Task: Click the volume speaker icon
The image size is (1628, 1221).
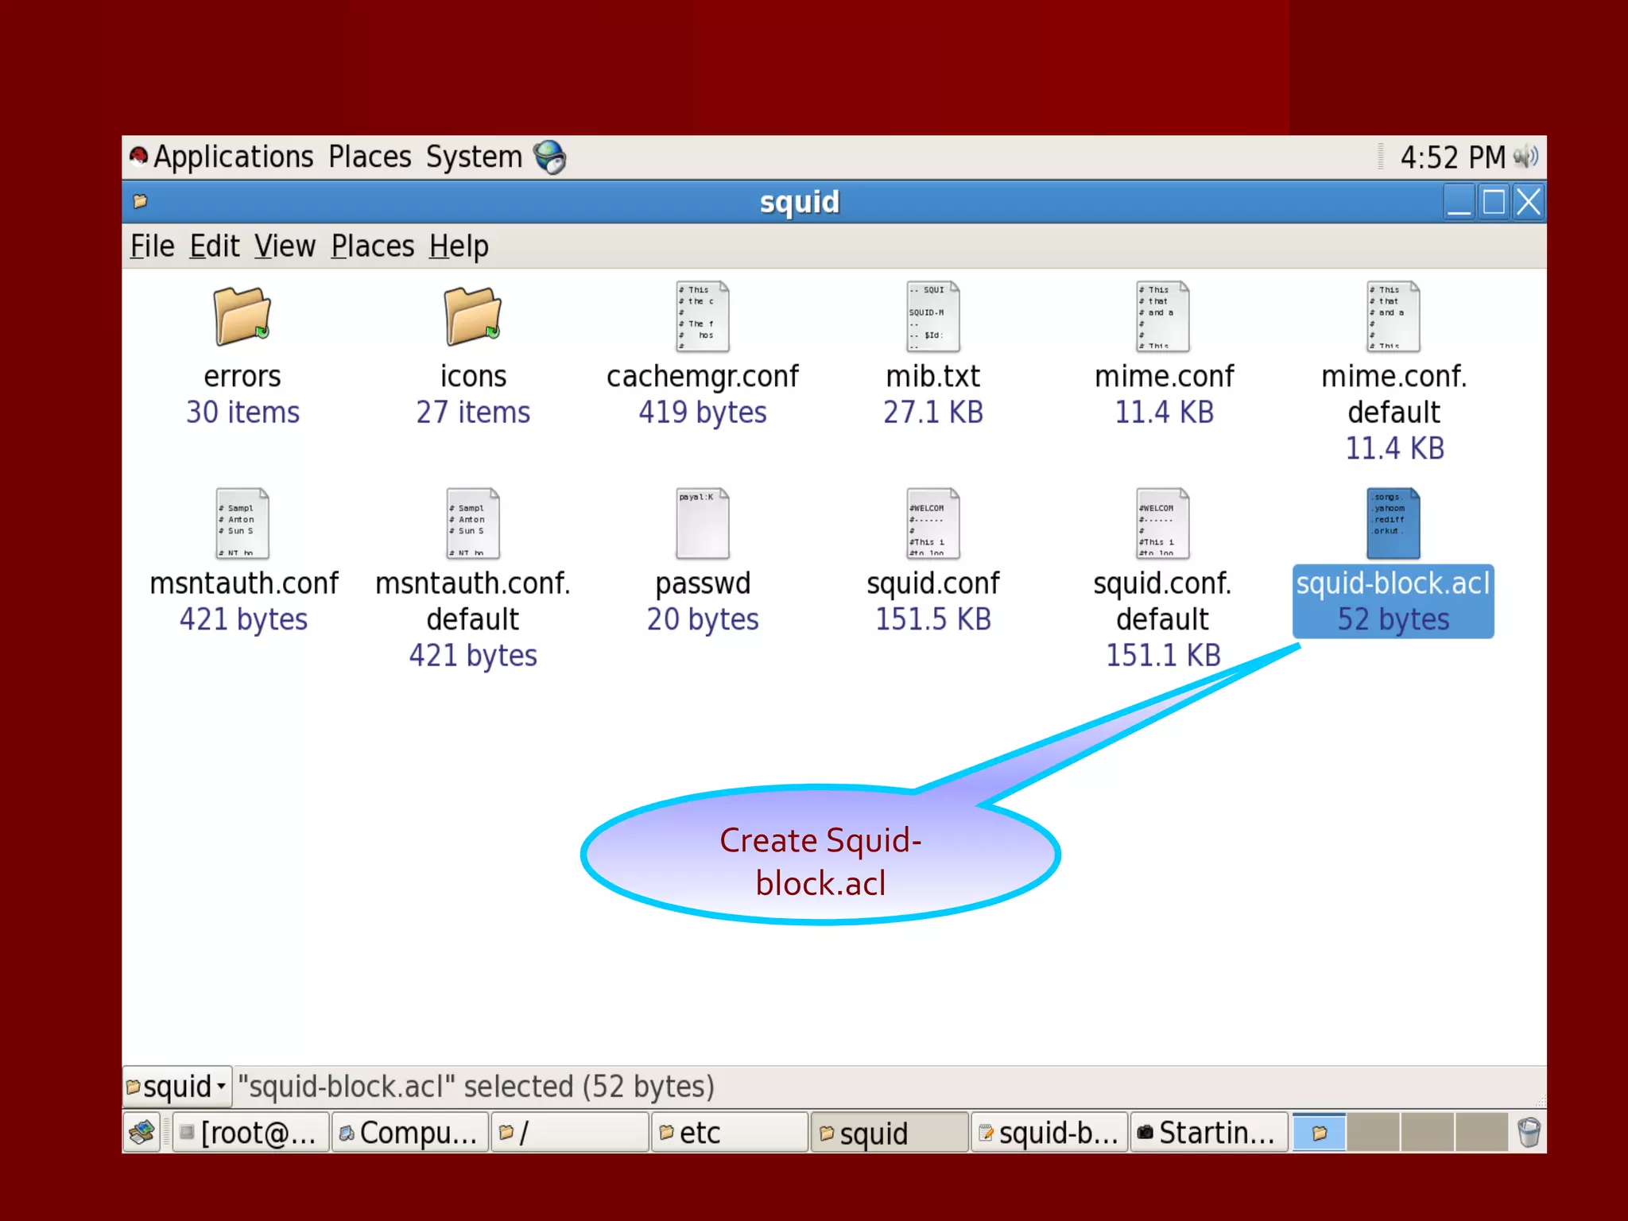Action: click(x=1526, y=157)
